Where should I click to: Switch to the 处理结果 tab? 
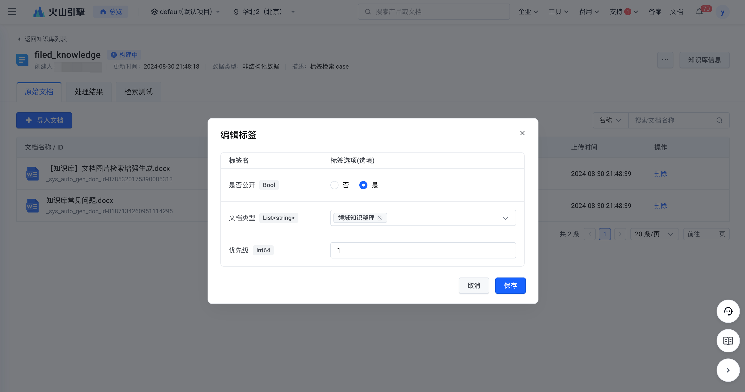click(89, 92)
